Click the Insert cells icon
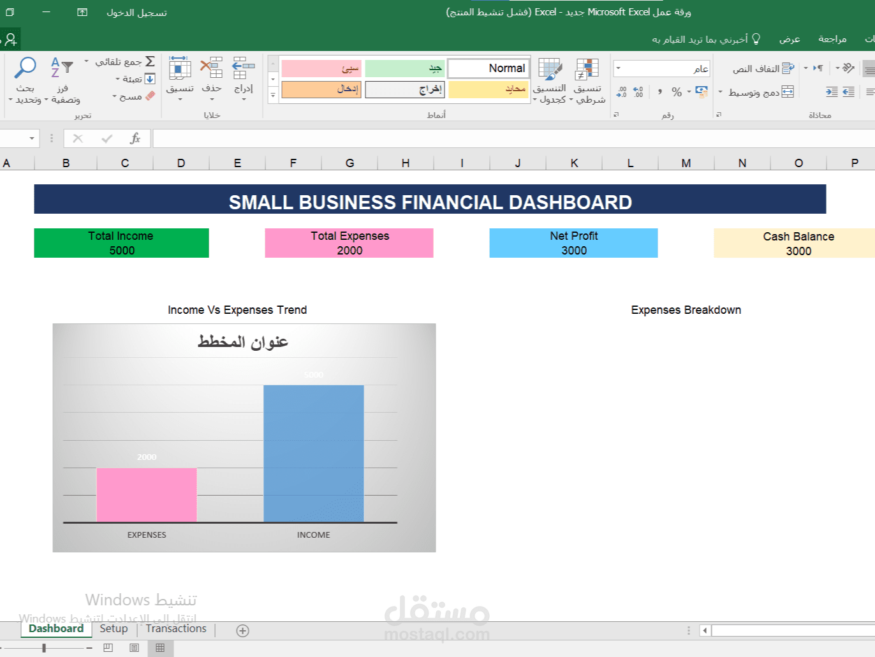The height and width of the screenshot is (657, 875). click(x=244, y=68)
